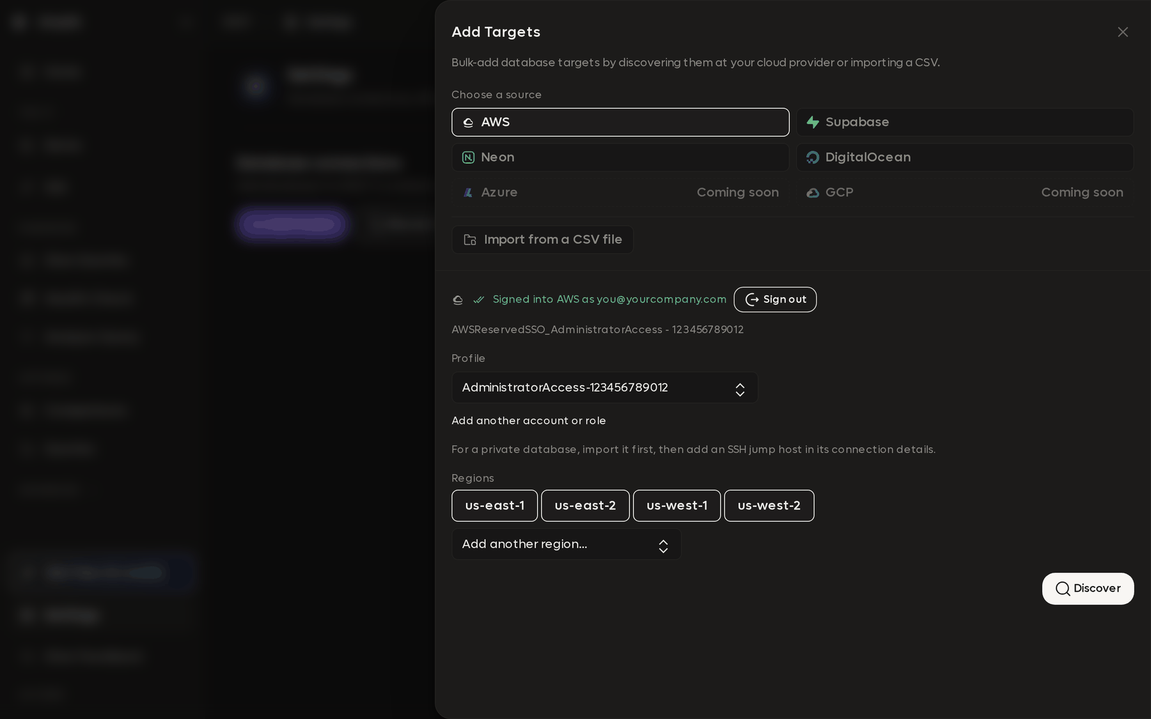This screenshot has width=1151, height=719.
Task: Toggle the us-east-1 region chip
Action: [495, 506]
